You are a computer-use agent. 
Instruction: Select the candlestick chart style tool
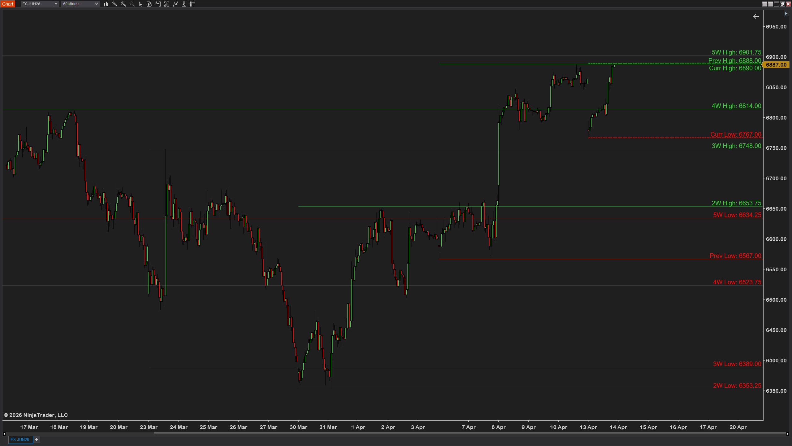pos(106,4)
